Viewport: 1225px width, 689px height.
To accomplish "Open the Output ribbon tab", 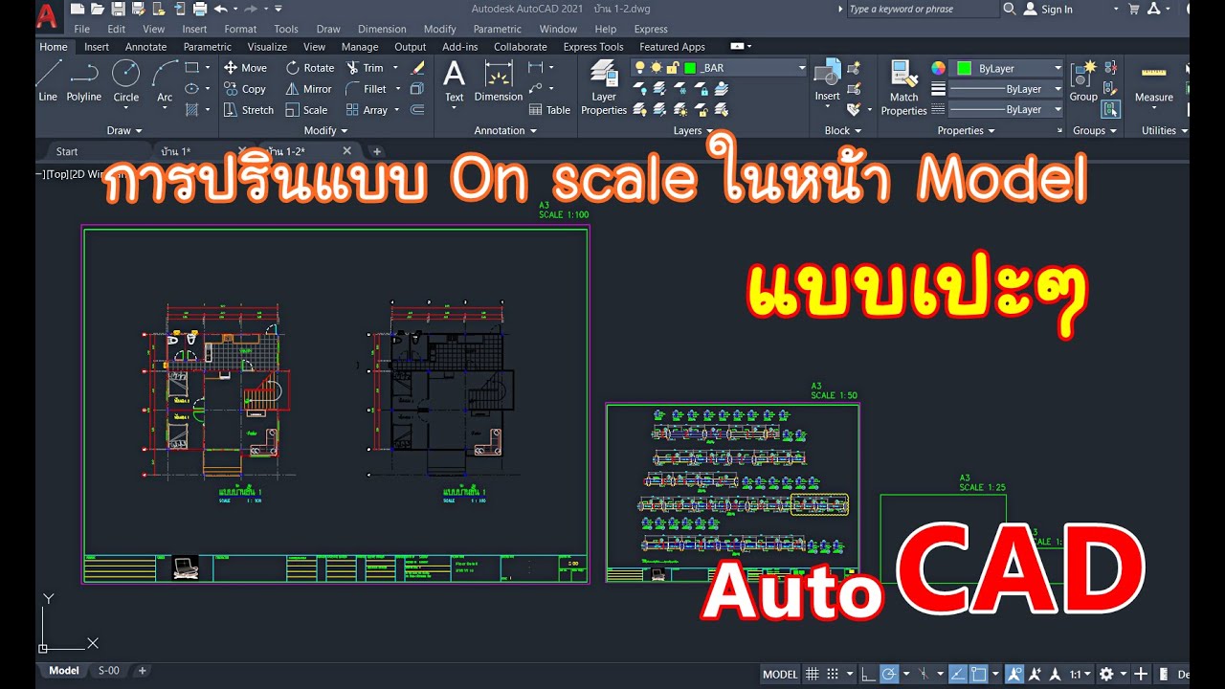I will (411, 47).
